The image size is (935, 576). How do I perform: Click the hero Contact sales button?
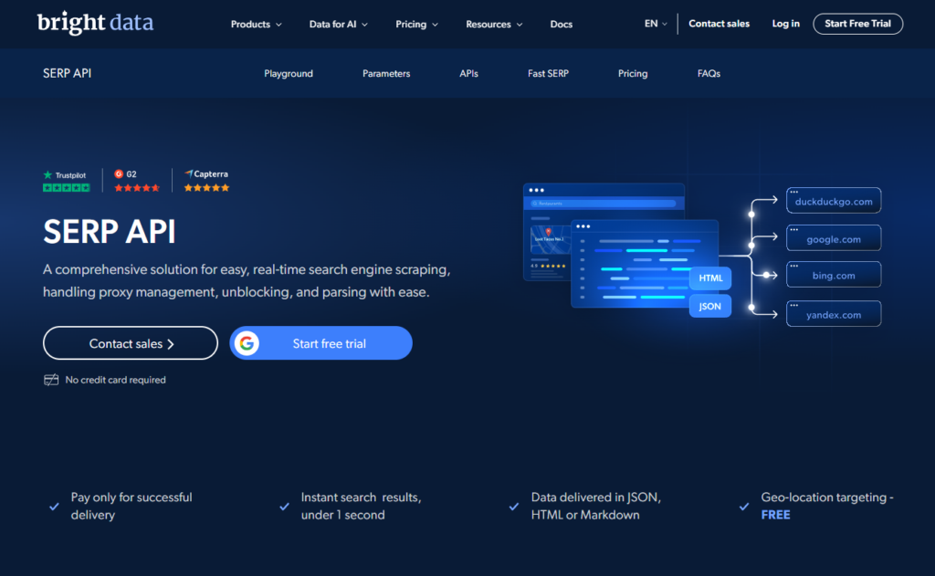tap(131, 343)
